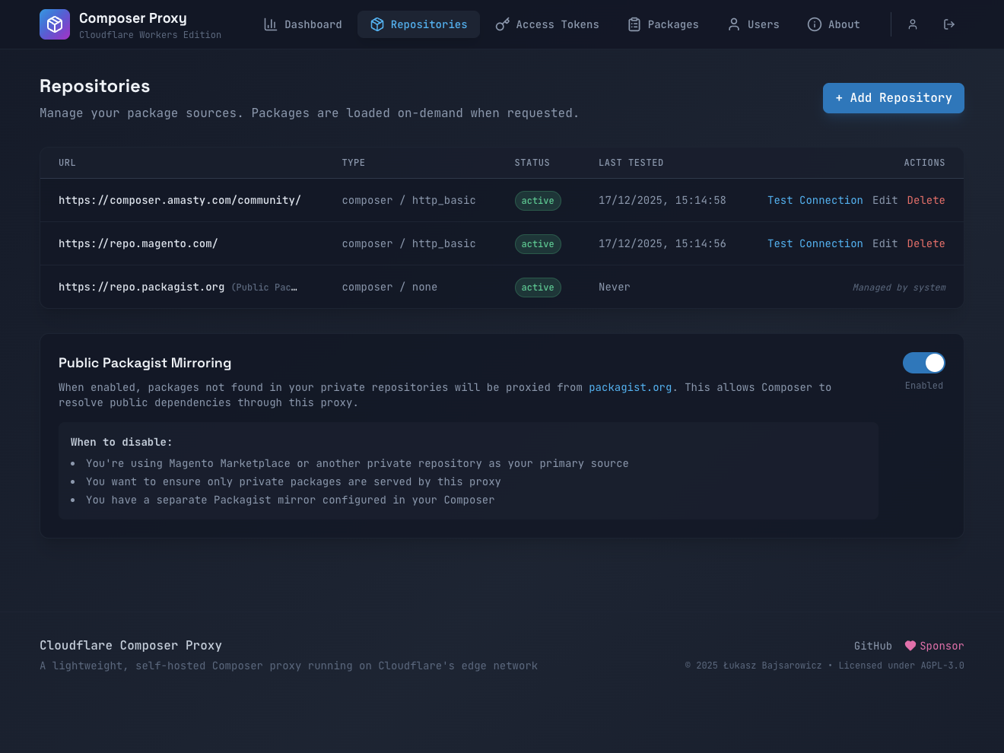Click the logout arrow icon
The width and height of the screenshot is (1004, 753).
point(948,24)
